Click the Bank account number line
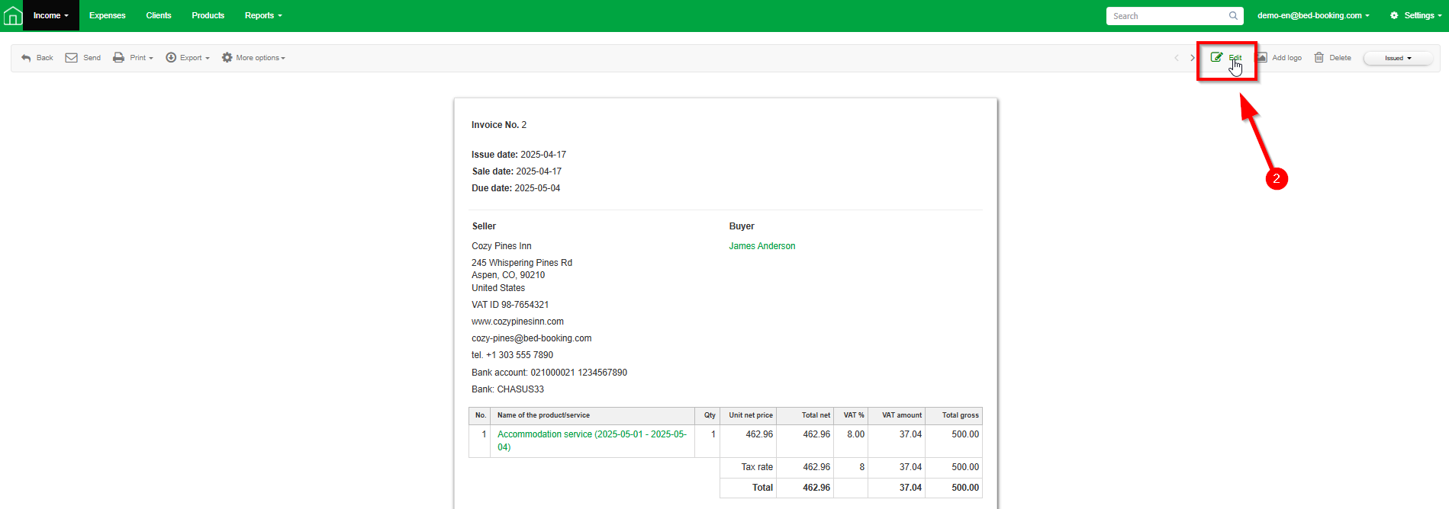This screenshot has height=509, width=1449. coord(549,373)
